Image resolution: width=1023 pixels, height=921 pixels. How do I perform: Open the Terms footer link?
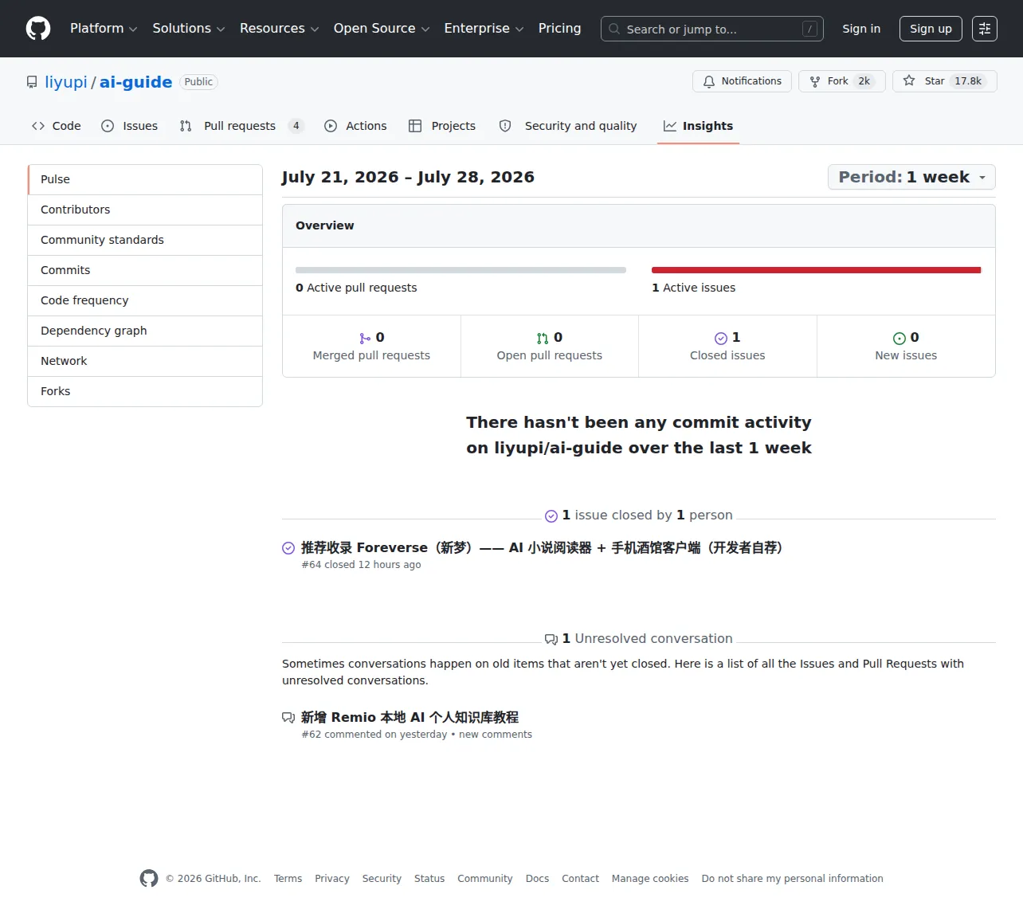pos(288,879)
